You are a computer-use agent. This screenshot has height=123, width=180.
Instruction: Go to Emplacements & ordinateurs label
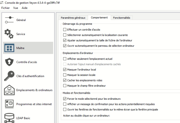tap(34, 90)
